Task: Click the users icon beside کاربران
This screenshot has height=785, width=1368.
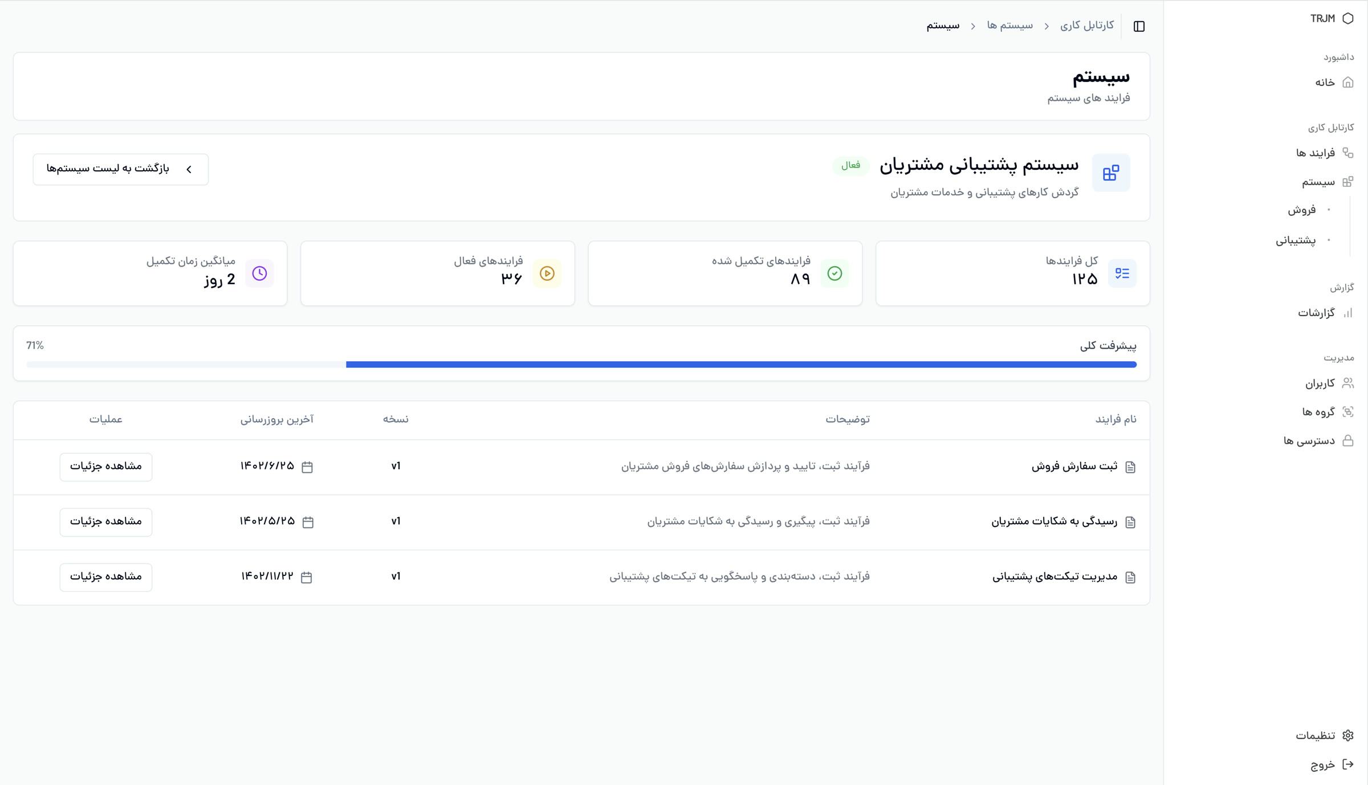Action: 1348,383
